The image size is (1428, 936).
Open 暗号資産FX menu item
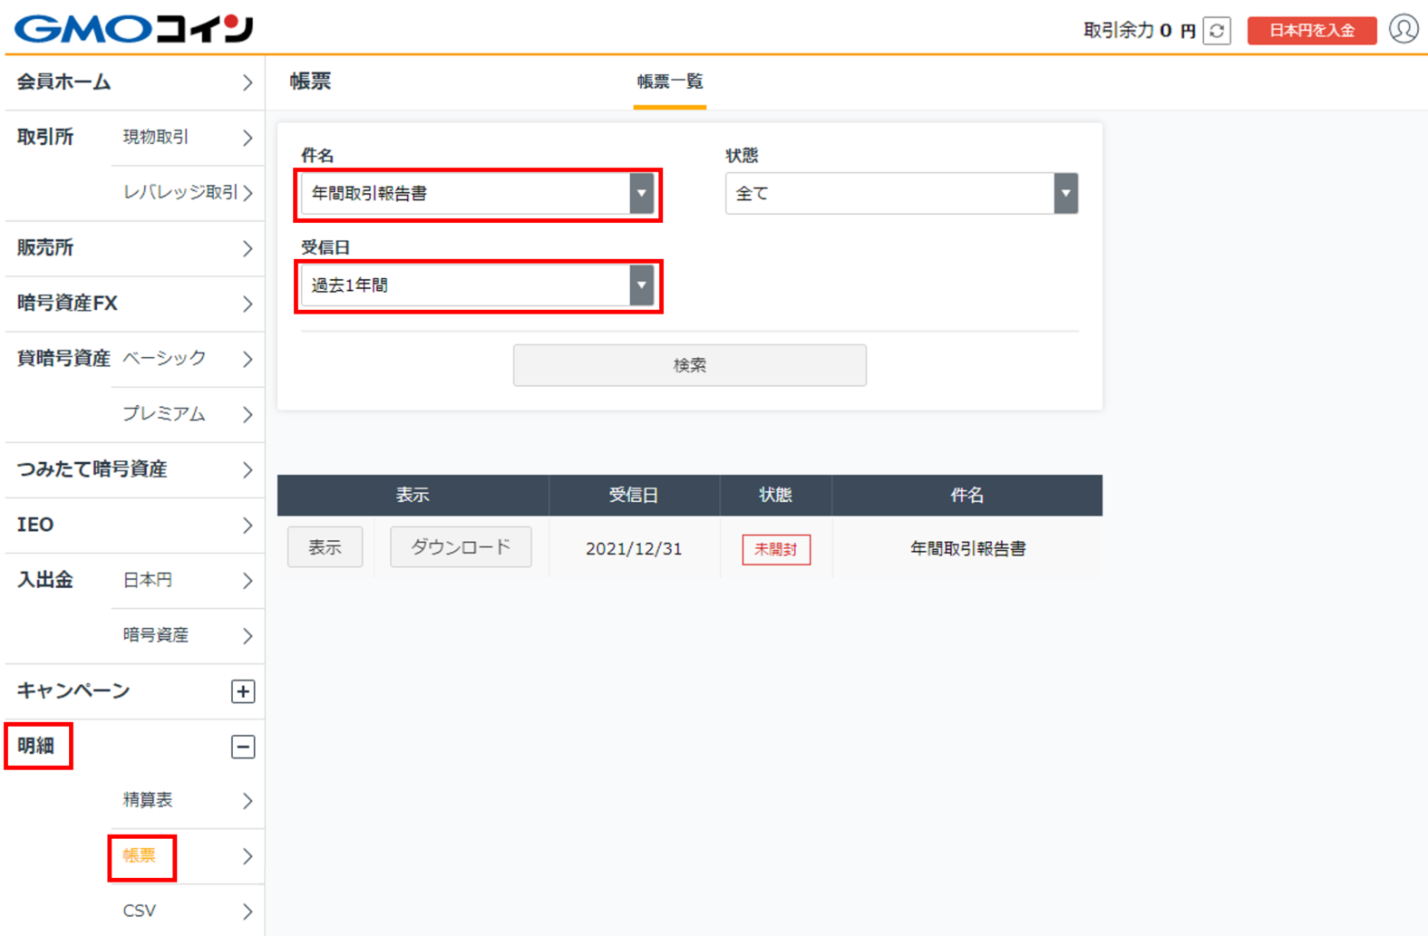click(134, 304)
